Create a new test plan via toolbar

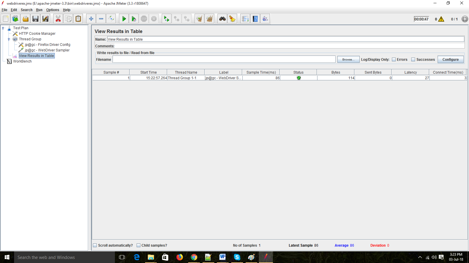(6, 19)
